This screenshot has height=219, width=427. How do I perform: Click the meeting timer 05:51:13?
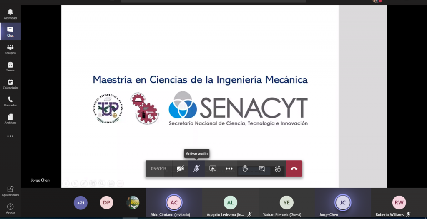coord(158,169)
